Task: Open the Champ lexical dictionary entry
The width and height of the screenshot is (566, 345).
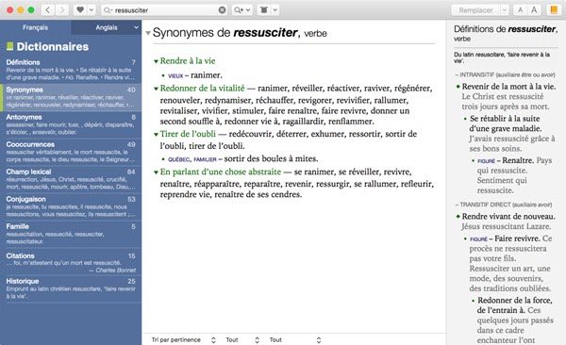Action: click(x=71, y=179)
